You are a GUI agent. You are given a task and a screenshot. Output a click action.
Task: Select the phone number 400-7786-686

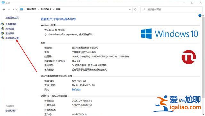click(x=79, y=81)
